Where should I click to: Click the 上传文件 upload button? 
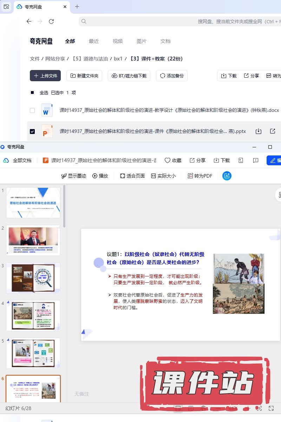45,76
